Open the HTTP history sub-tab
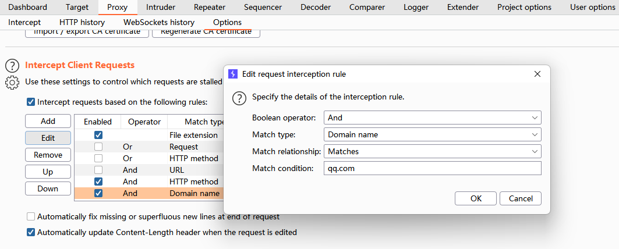The width and height of the screenshot is (619, 249). point(82,23)
